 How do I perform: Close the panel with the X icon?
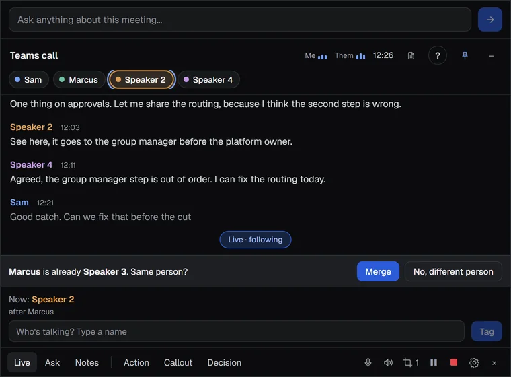pos(494,363)
